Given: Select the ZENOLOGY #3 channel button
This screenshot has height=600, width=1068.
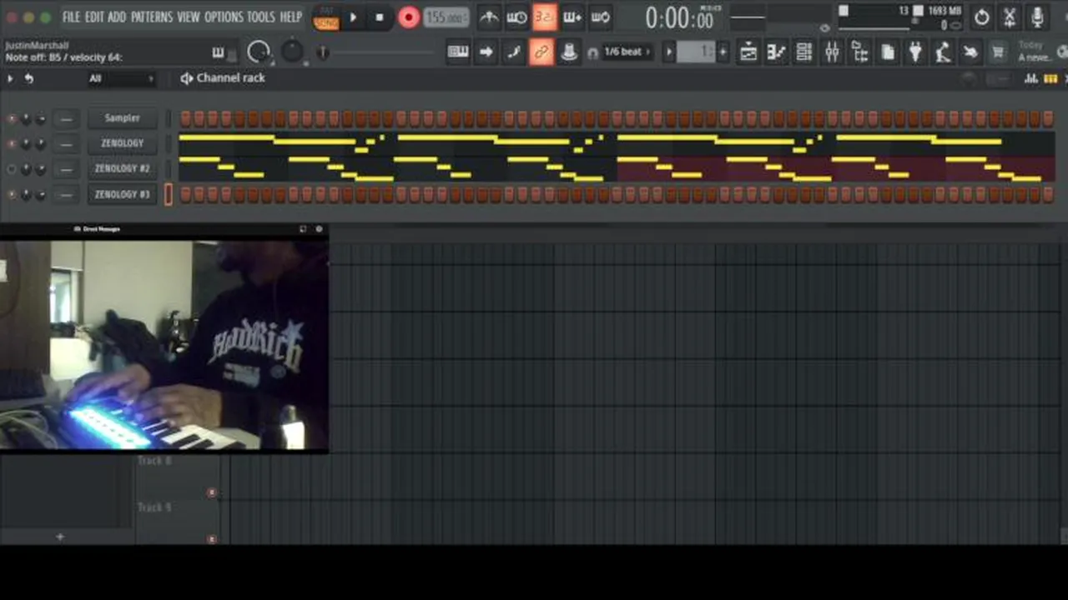Looking at the screenshot, I should coord(123,194).
